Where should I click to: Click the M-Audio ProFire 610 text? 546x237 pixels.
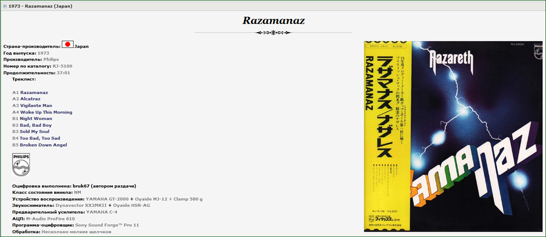[51, 218]
